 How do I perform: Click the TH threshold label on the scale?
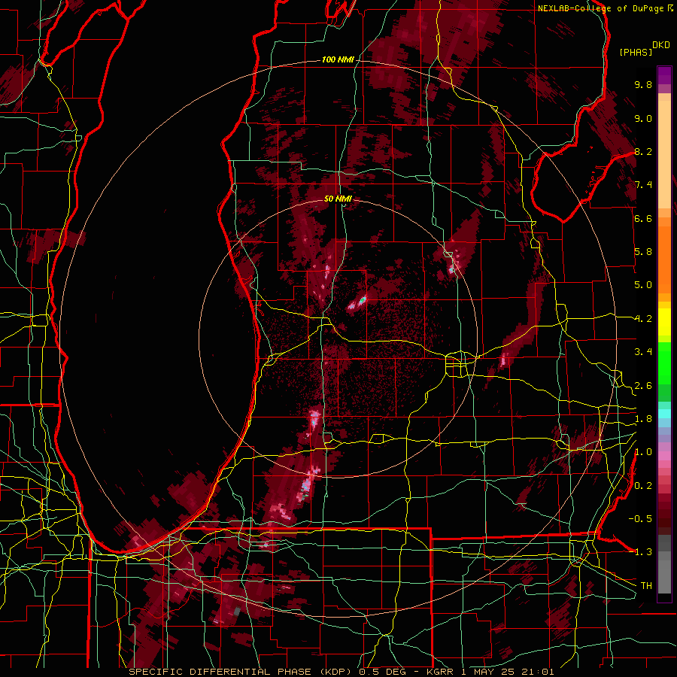click(x=646, y=586)
